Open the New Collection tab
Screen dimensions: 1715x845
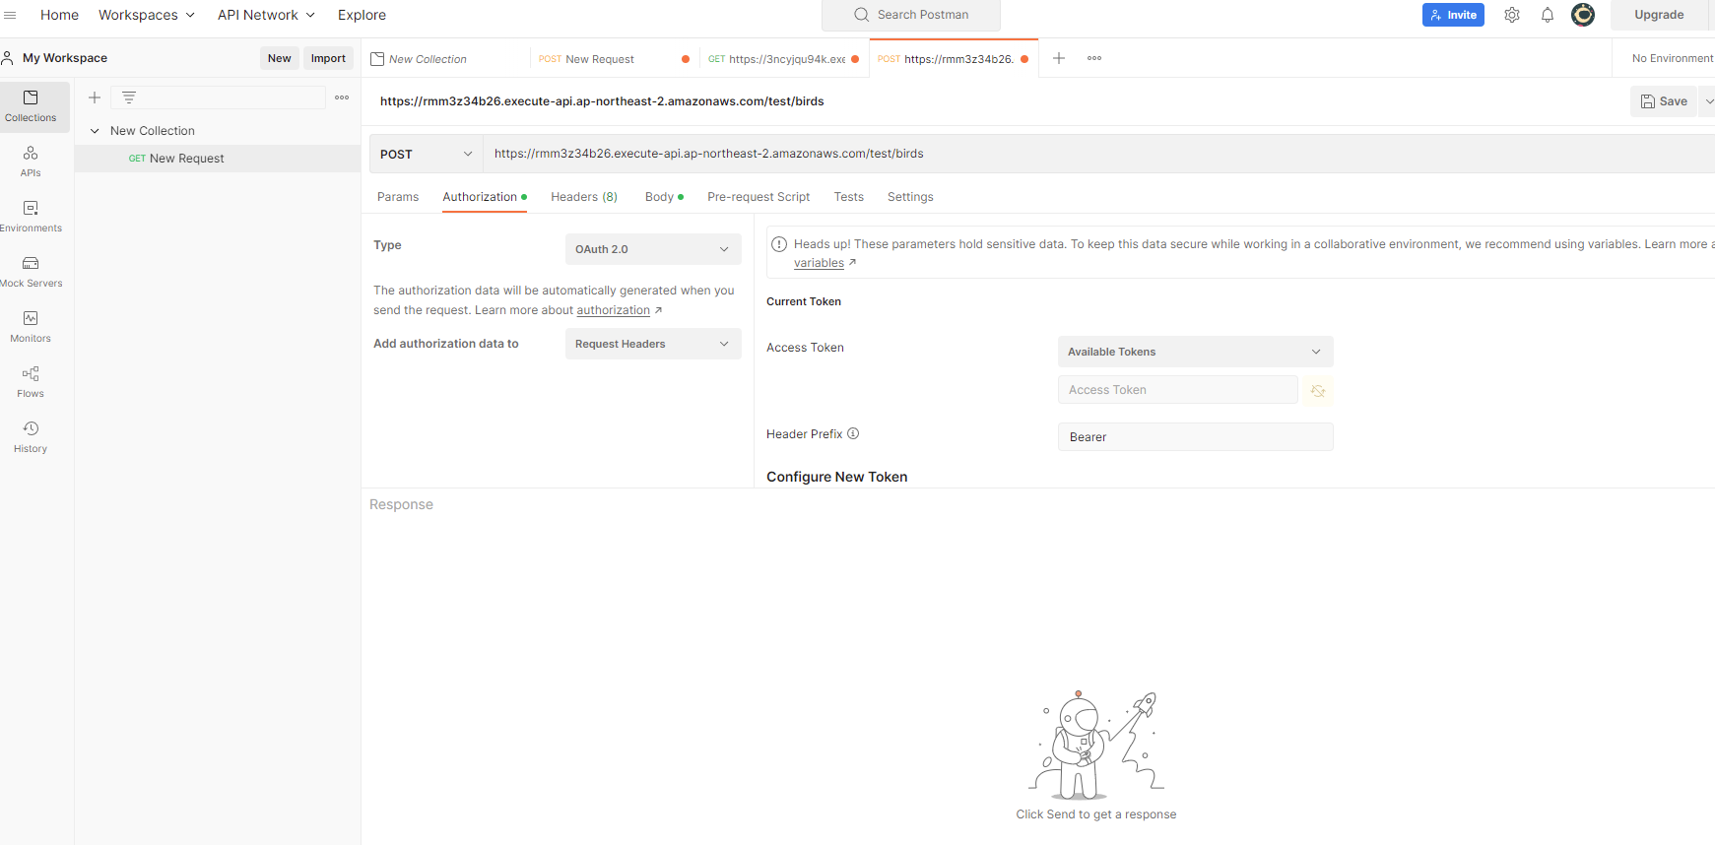[445, 59]
